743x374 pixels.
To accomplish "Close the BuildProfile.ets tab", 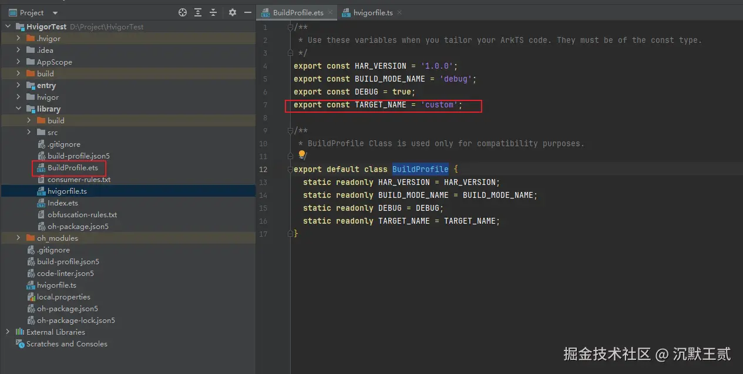I will coord(330,12).
